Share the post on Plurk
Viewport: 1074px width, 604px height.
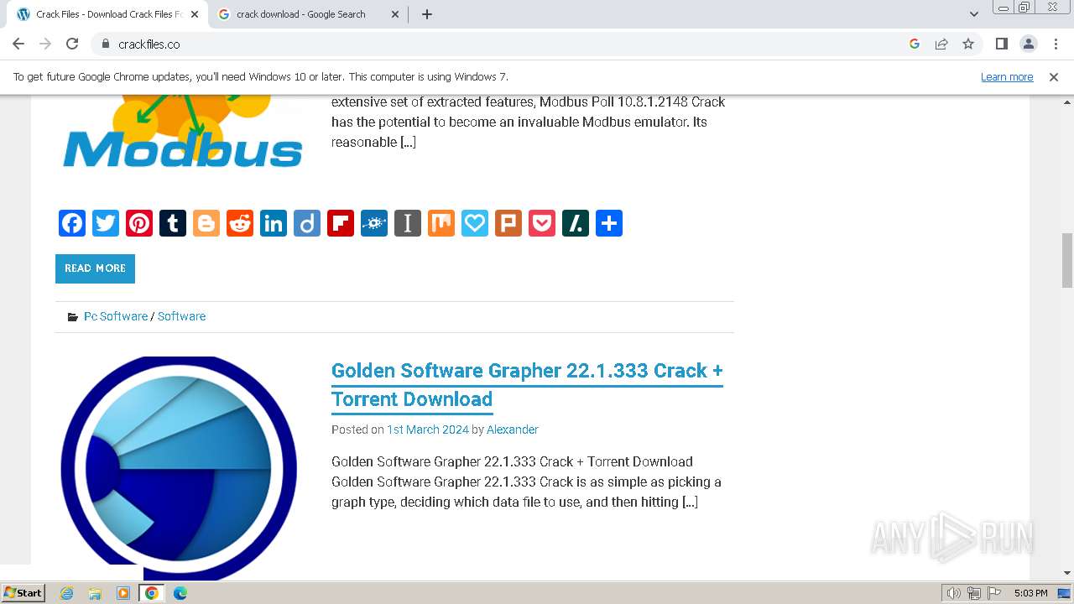tap(508, 223)
